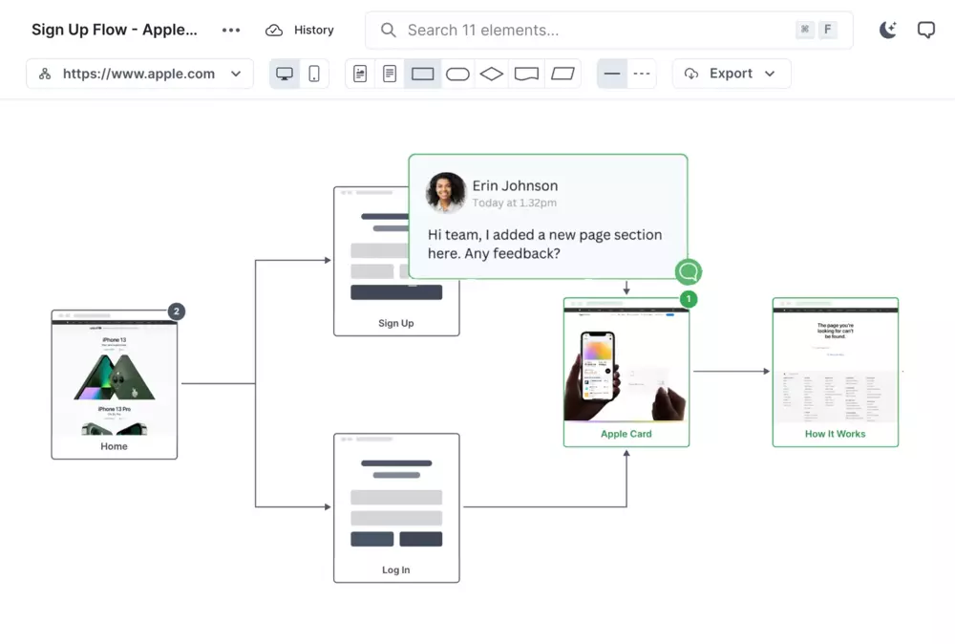This screenshot has width=955, height=644.
Task: Switch to mobile device view
Action: pos(313,74)
